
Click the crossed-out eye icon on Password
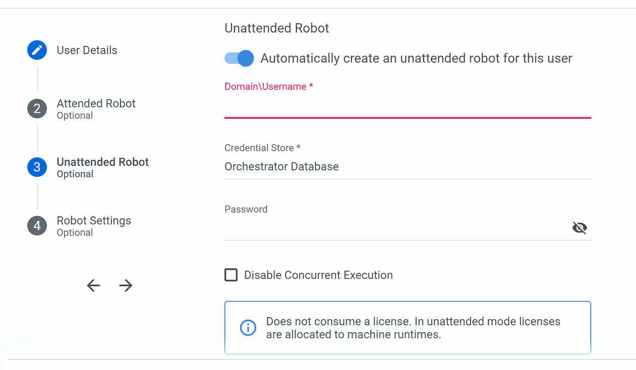(x=579, y=227)
